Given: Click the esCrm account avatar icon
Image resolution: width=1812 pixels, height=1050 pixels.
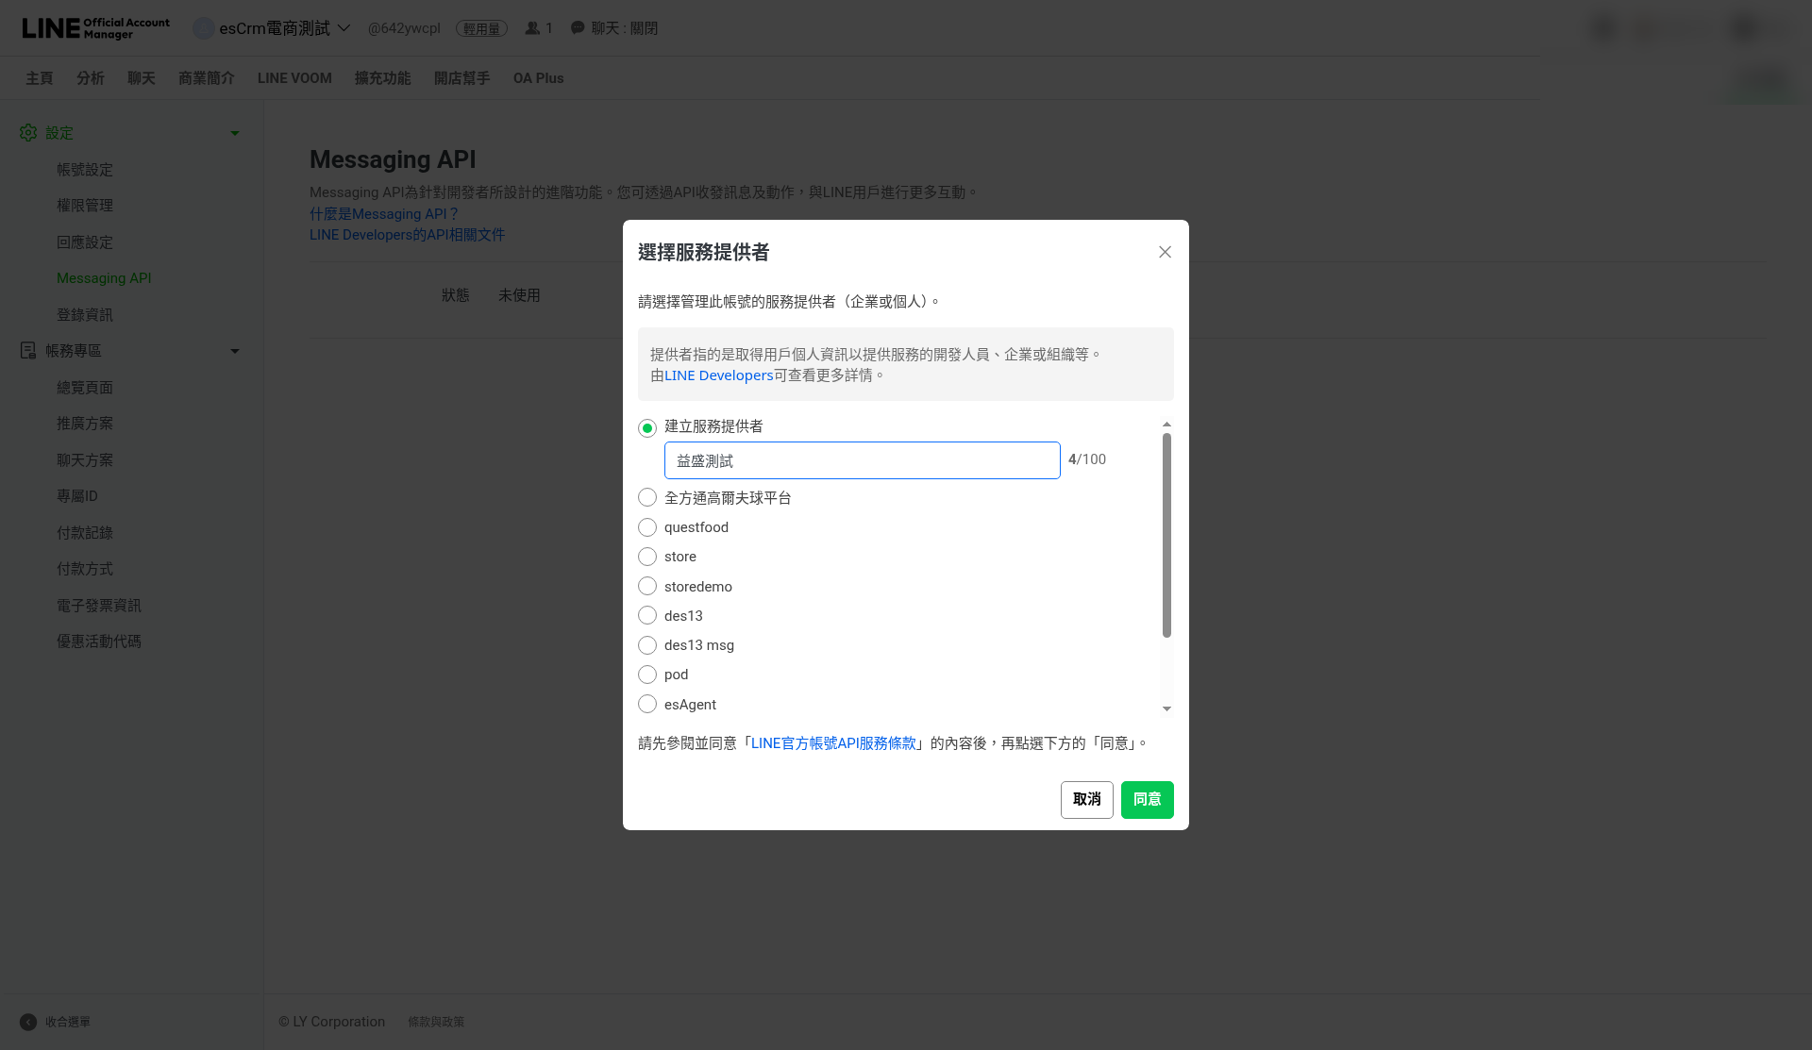Looking at the screenshot, I should [x=203, y=28].
